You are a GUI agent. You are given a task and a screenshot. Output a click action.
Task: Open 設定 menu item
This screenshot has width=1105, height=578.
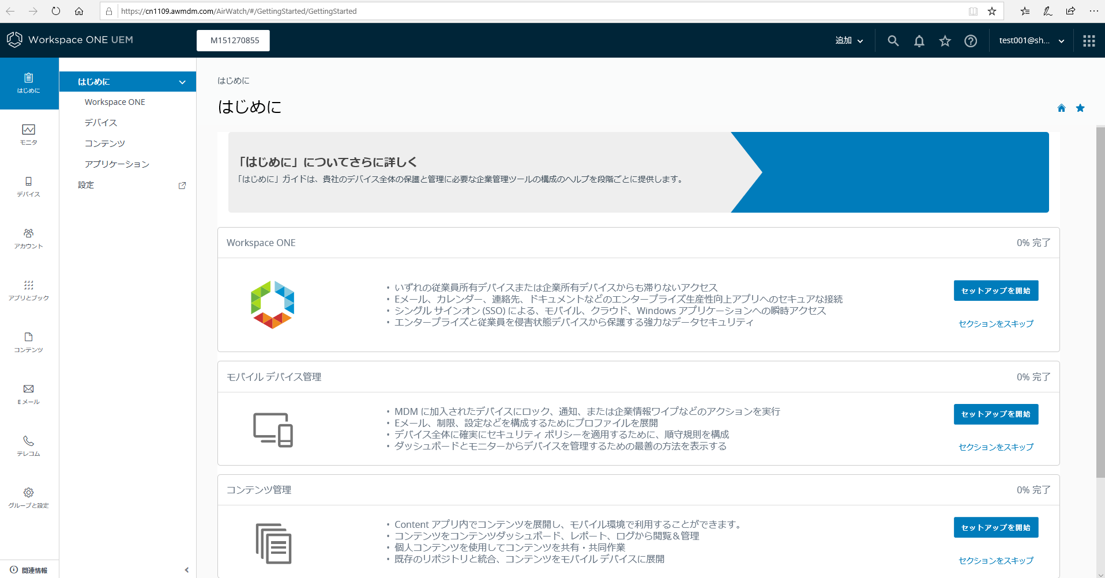coord(86,185)
